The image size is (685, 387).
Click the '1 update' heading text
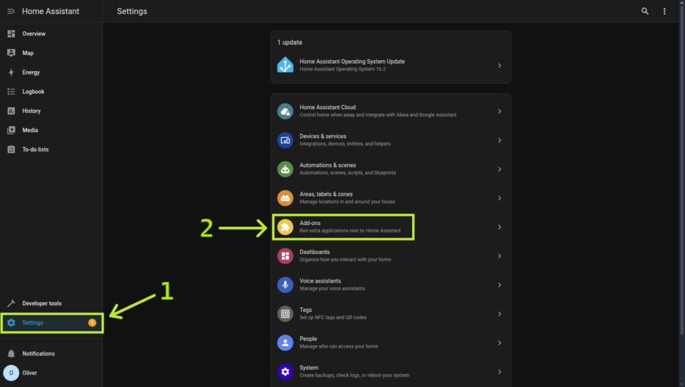pos(290,42)
